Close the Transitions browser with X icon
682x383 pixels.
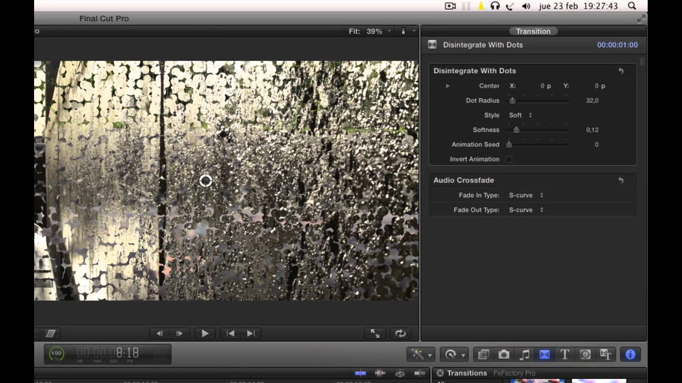pyautogui.click(x=440, y=373)
